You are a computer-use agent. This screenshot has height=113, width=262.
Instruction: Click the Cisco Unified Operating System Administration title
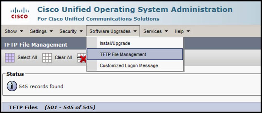tap(135, 10)
